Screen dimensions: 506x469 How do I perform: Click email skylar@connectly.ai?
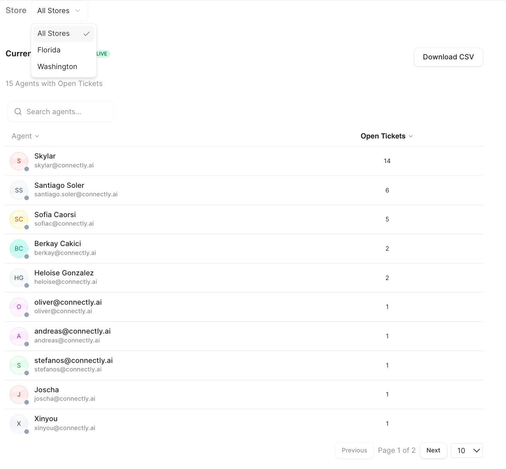[x=64, y=165]
